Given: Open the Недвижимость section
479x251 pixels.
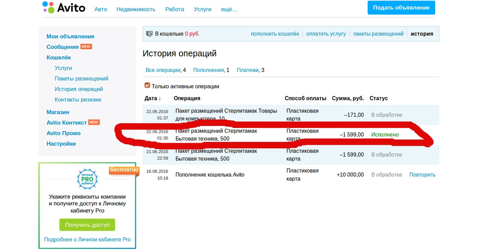Looking at the screenshot, I should pos(136,9).
